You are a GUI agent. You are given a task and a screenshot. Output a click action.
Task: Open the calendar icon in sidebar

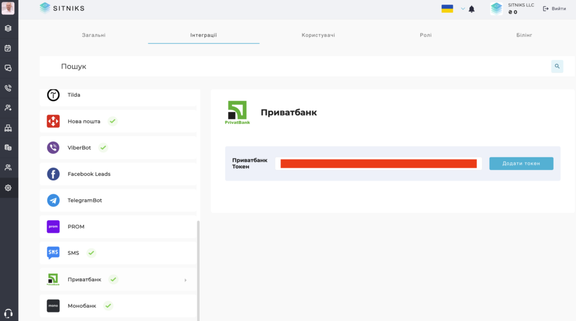tap(8, 48)
